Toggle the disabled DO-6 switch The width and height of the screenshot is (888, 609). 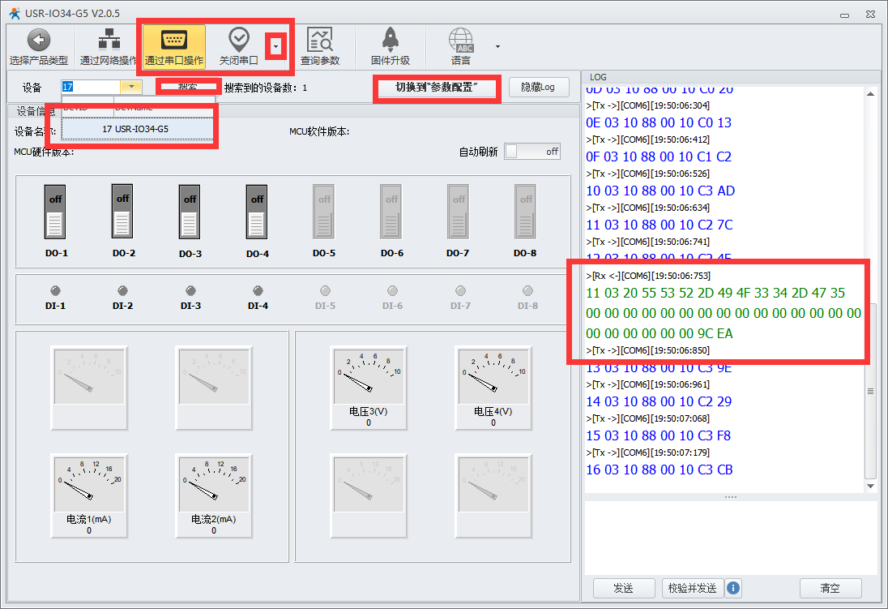pos(391,212)
